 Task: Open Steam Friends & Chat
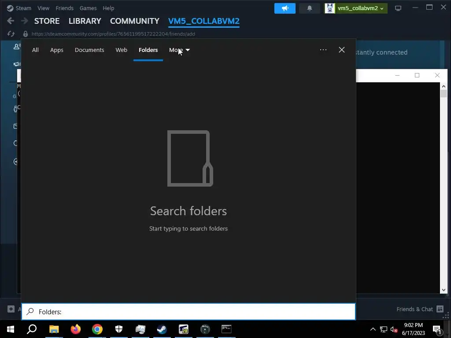[x=414, y=309]
